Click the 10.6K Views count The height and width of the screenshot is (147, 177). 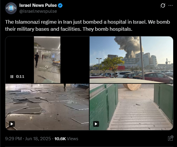click(66, 139)
